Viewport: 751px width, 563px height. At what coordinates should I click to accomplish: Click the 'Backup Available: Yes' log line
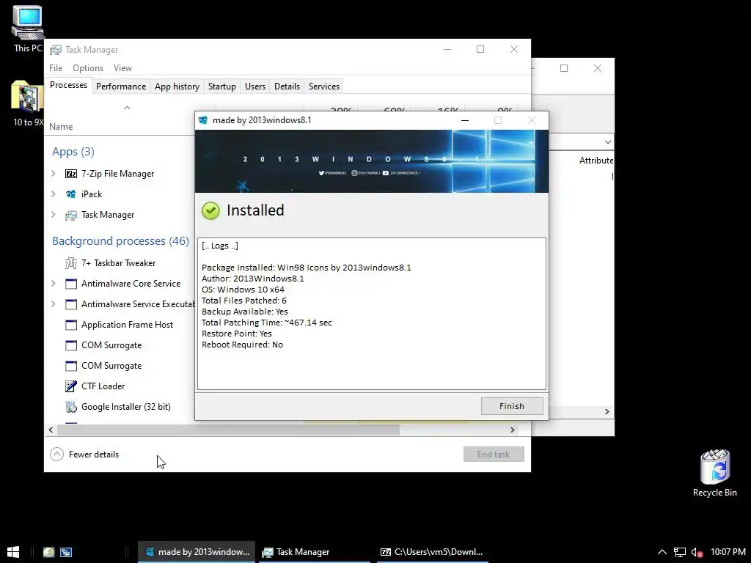245,312
